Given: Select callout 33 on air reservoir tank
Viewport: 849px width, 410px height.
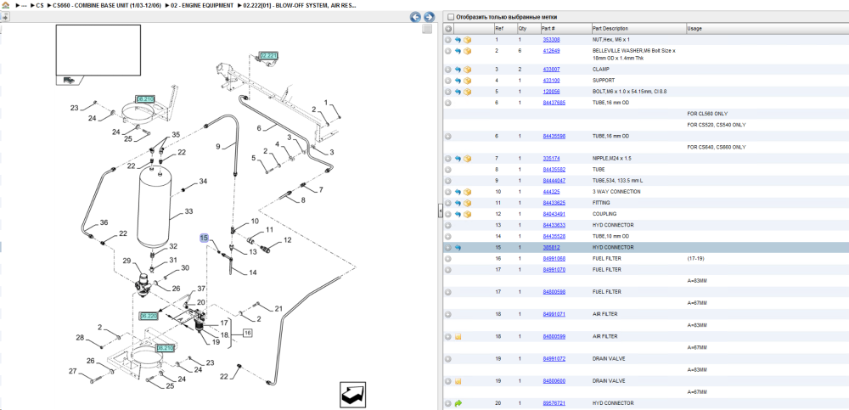Looking at the screenshot, I should (188, 211).
